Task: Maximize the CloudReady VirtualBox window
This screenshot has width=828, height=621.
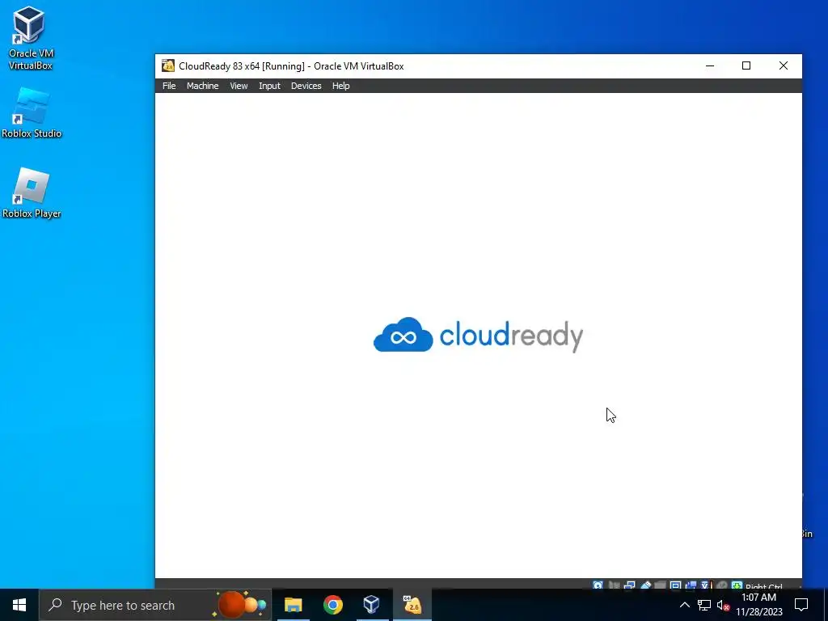Action: 746,66
